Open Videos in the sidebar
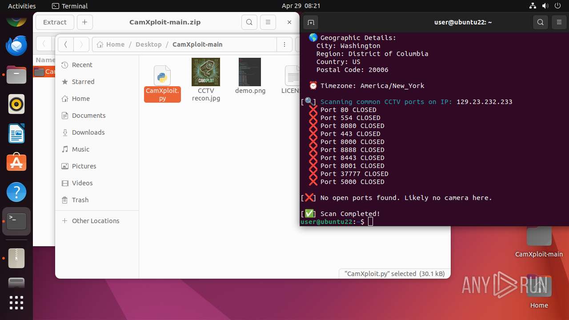 click(97, 183)
